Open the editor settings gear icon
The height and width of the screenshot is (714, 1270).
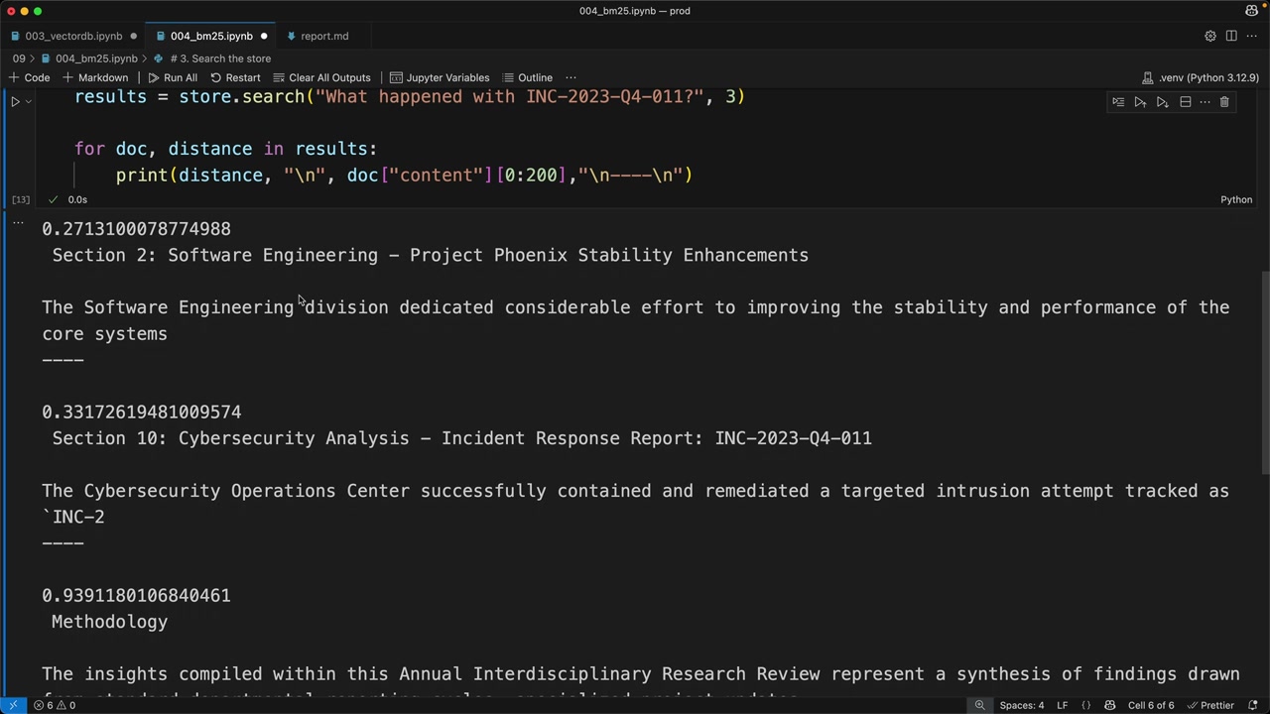[x=1210, y=36]
